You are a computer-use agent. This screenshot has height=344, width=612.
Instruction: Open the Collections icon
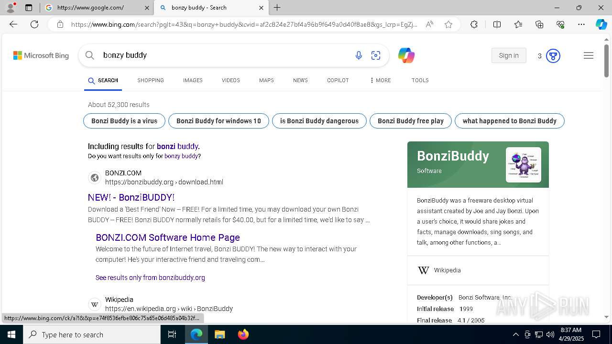[539, 24]
